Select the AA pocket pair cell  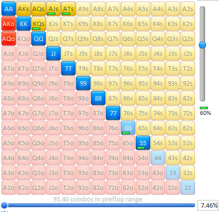coord(9,9)
